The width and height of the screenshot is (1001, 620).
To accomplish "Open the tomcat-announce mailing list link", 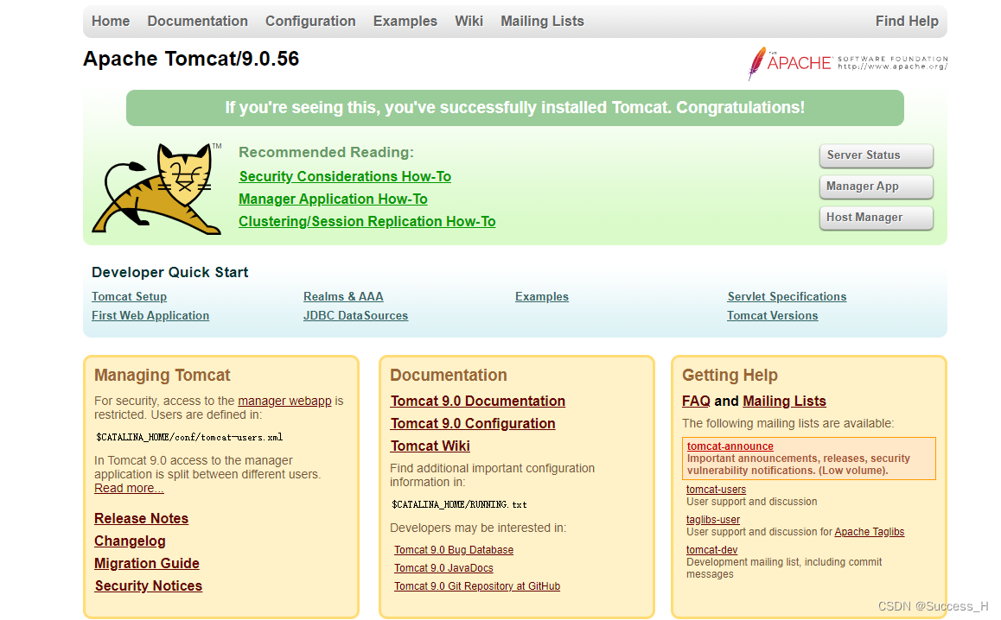I will point(730,446).
